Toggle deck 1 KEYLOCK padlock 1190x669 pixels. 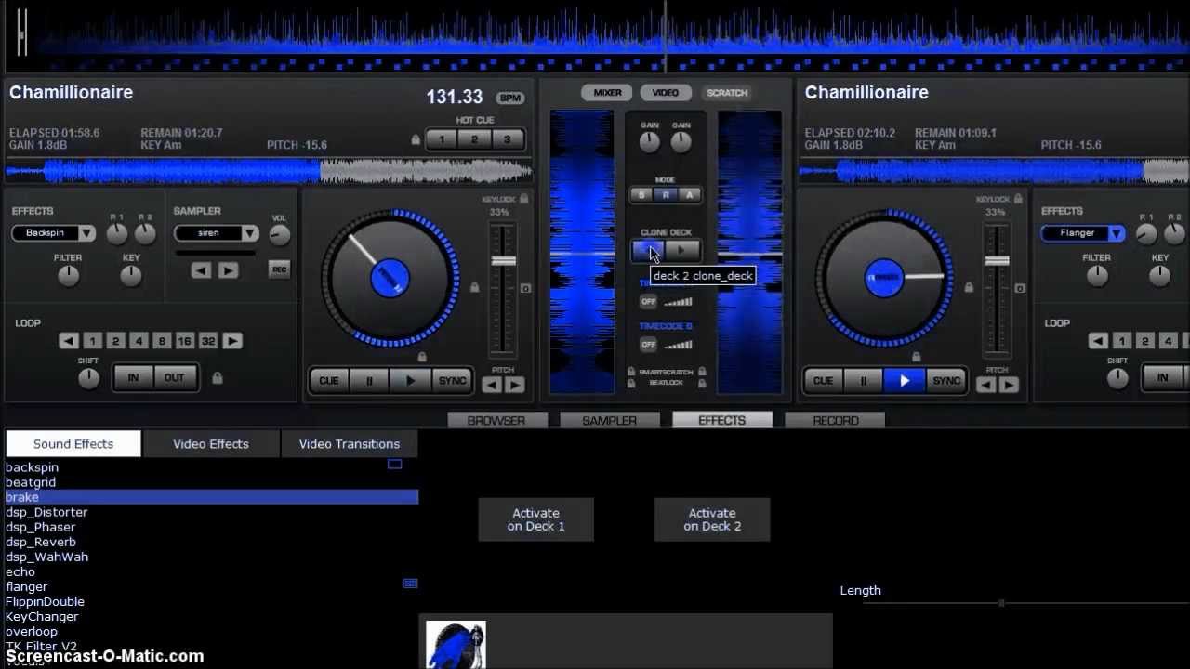524,199
